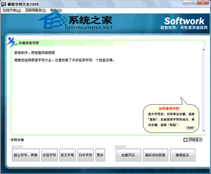Screen dimensions: 211x174
Task: Click the blue runner figure icon
Action: [x=12, y=42]
